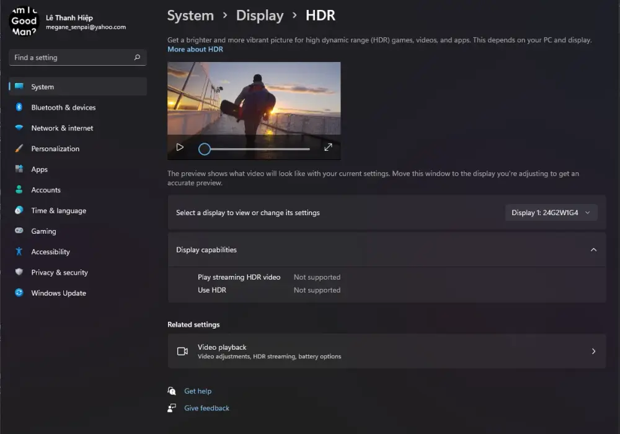This screenshot has width=620, height=434.
Task: Select Accessibility in sidebar
Action: click(x=77, y=251)
